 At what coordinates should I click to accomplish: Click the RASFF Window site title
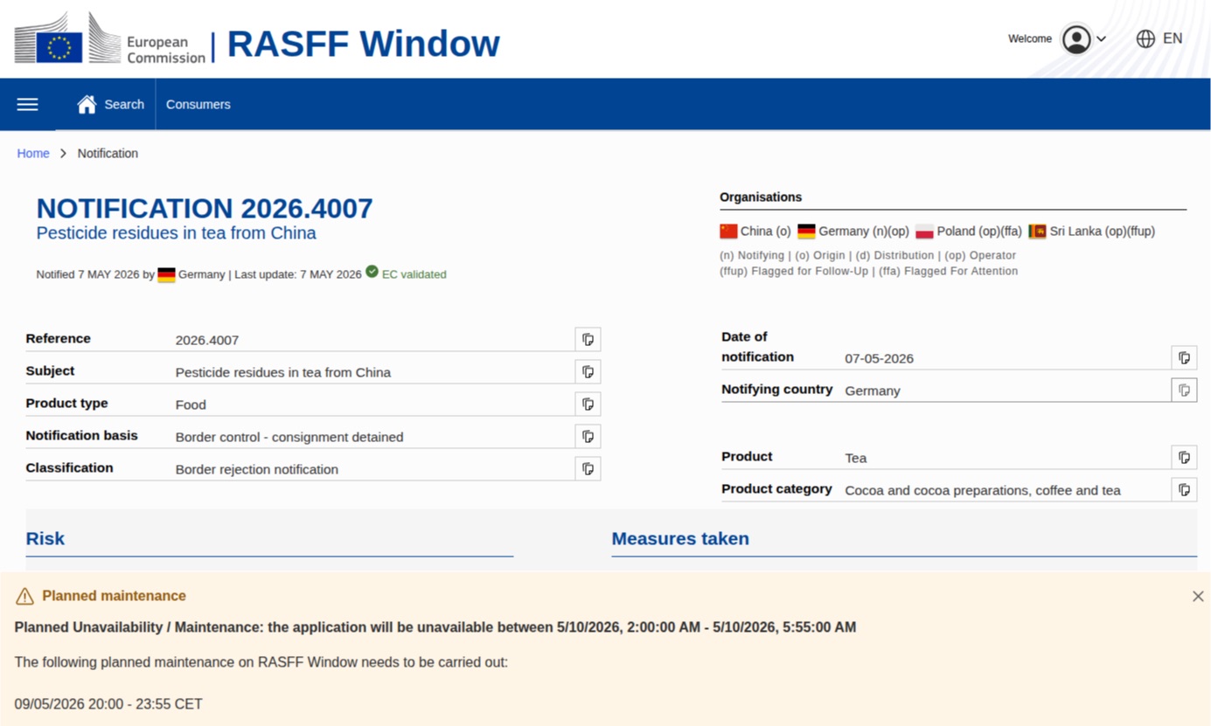point(364,44)
